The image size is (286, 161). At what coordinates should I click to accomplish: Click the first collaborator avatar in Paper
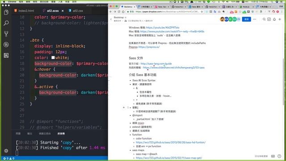tap(222, 19)
